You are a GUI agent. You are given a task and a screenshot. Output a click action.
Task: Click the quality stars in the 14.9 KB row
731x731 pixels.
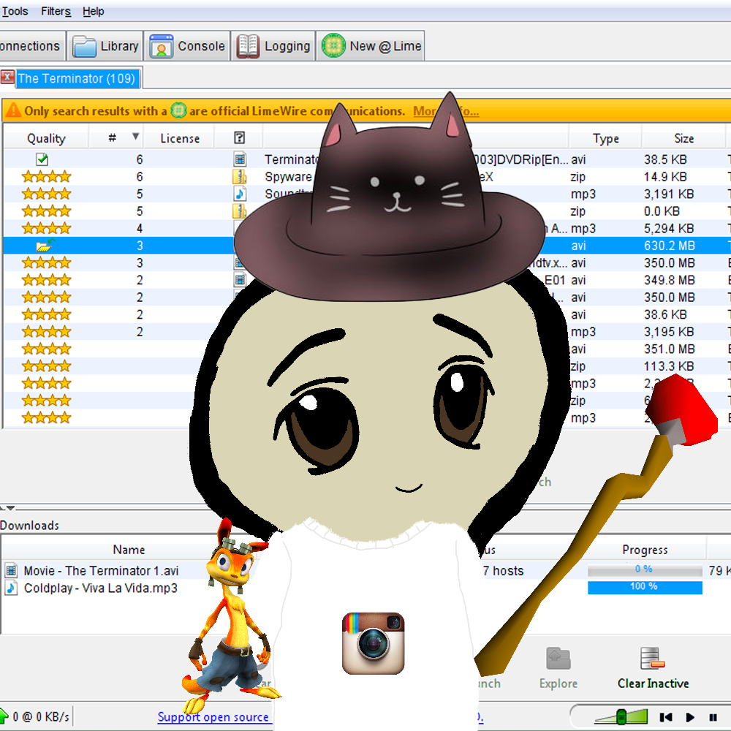click(46, 177)
